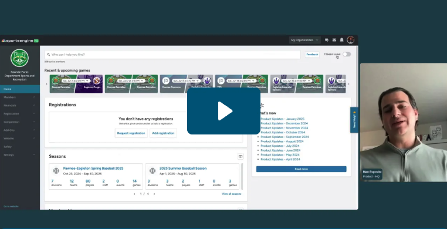Click the Read more button

301,169
